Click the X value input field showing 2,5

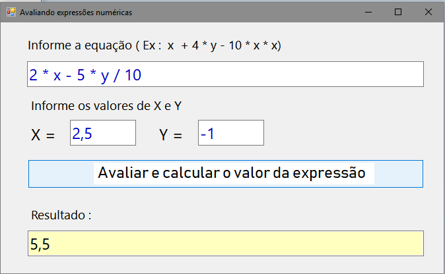tap(102, 133)
